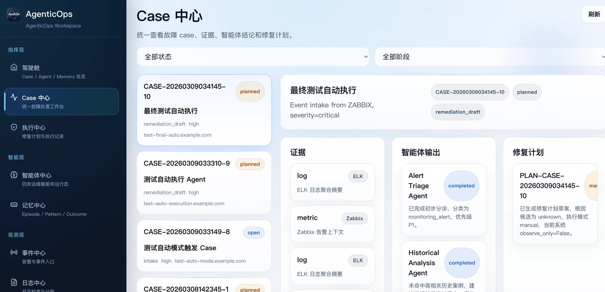Image resolution: width=605 pixels, height=292 pixels.
Task: Open the 全部阶段 stage dropdown
Action: pyautogui.click(x=490, y=57)
